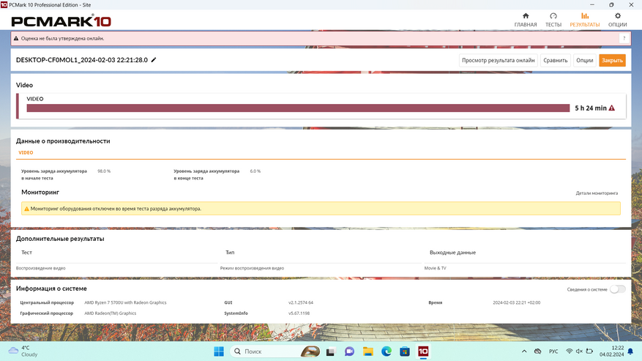642x361 pixels.
Task: Switch to the РЕЗУЛЬТАТЫ tab
Action: point(585,20)
